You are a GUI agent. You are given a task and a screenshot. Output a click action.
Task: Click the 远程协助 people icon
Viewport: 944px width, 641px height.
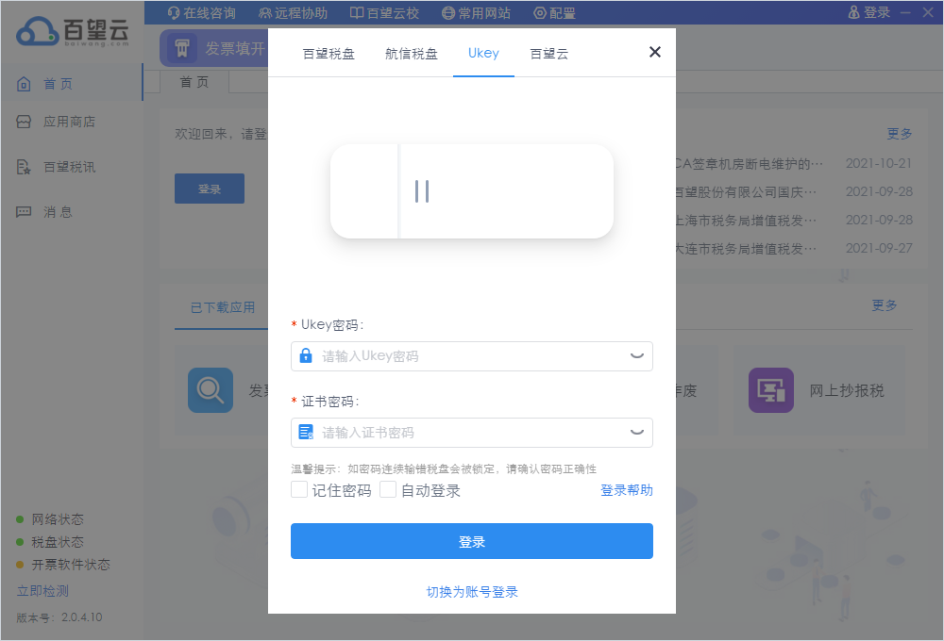265,12
